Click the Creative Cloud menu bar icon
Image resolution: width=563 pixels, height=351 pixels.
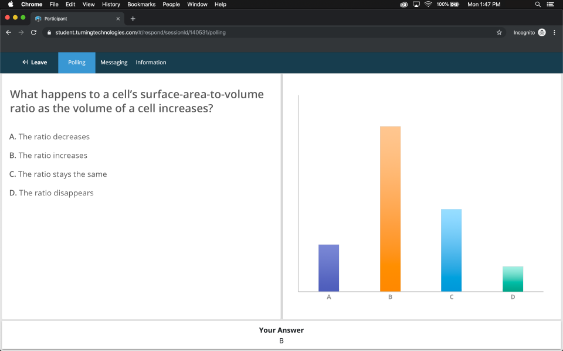(403, 4)
